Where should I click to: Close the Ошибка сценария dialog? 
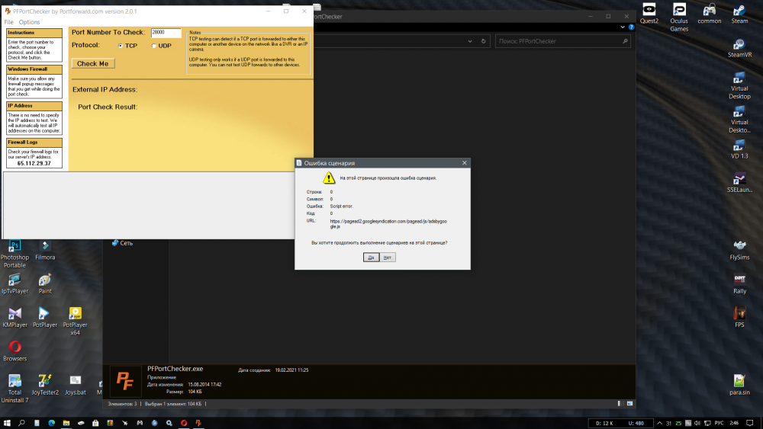pyautogui.click(x=464, y=163)
